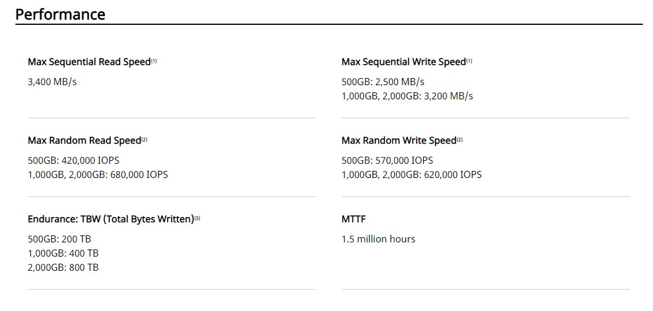The image size is (653, 311).
Task: Click the Max Sequential Read Speed label
Action: [89, 62]
